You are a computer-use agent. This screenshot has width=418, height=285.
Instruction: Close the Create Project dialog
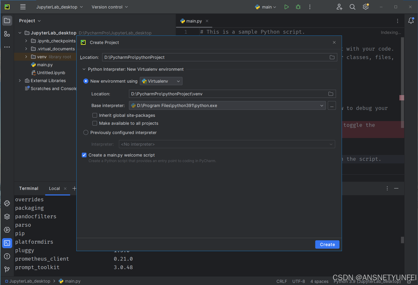pyautogui.click(x=334, y=42)
